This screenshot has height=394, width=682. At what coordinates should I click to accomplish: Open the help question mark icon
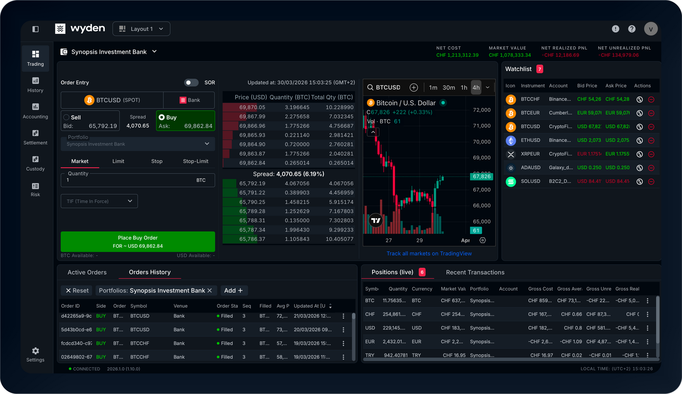[x=632, y=29]
